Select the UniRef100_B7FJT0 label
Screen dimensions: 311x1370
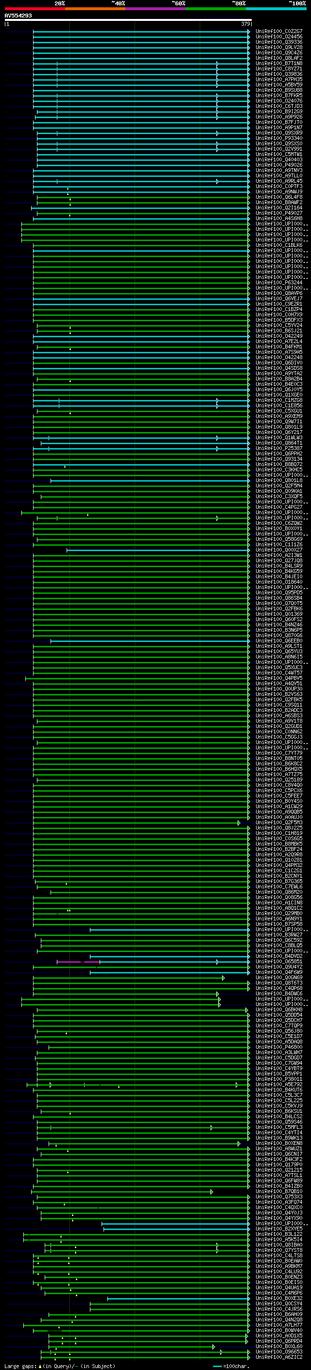tap(279, 122)
